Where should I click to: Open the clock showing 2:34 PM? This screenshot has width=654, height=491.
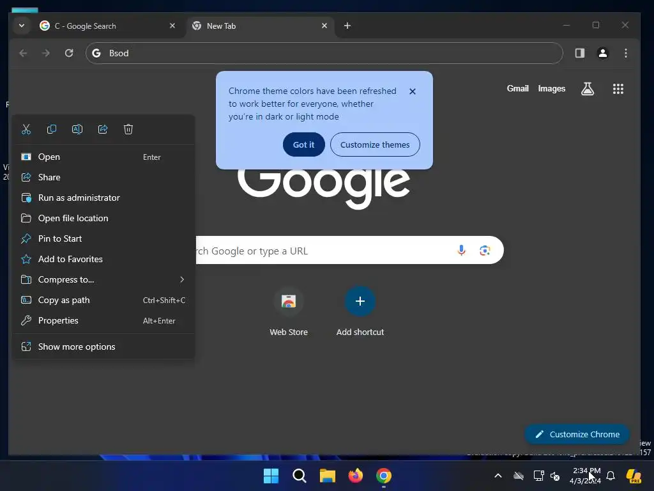coord(586,476)
